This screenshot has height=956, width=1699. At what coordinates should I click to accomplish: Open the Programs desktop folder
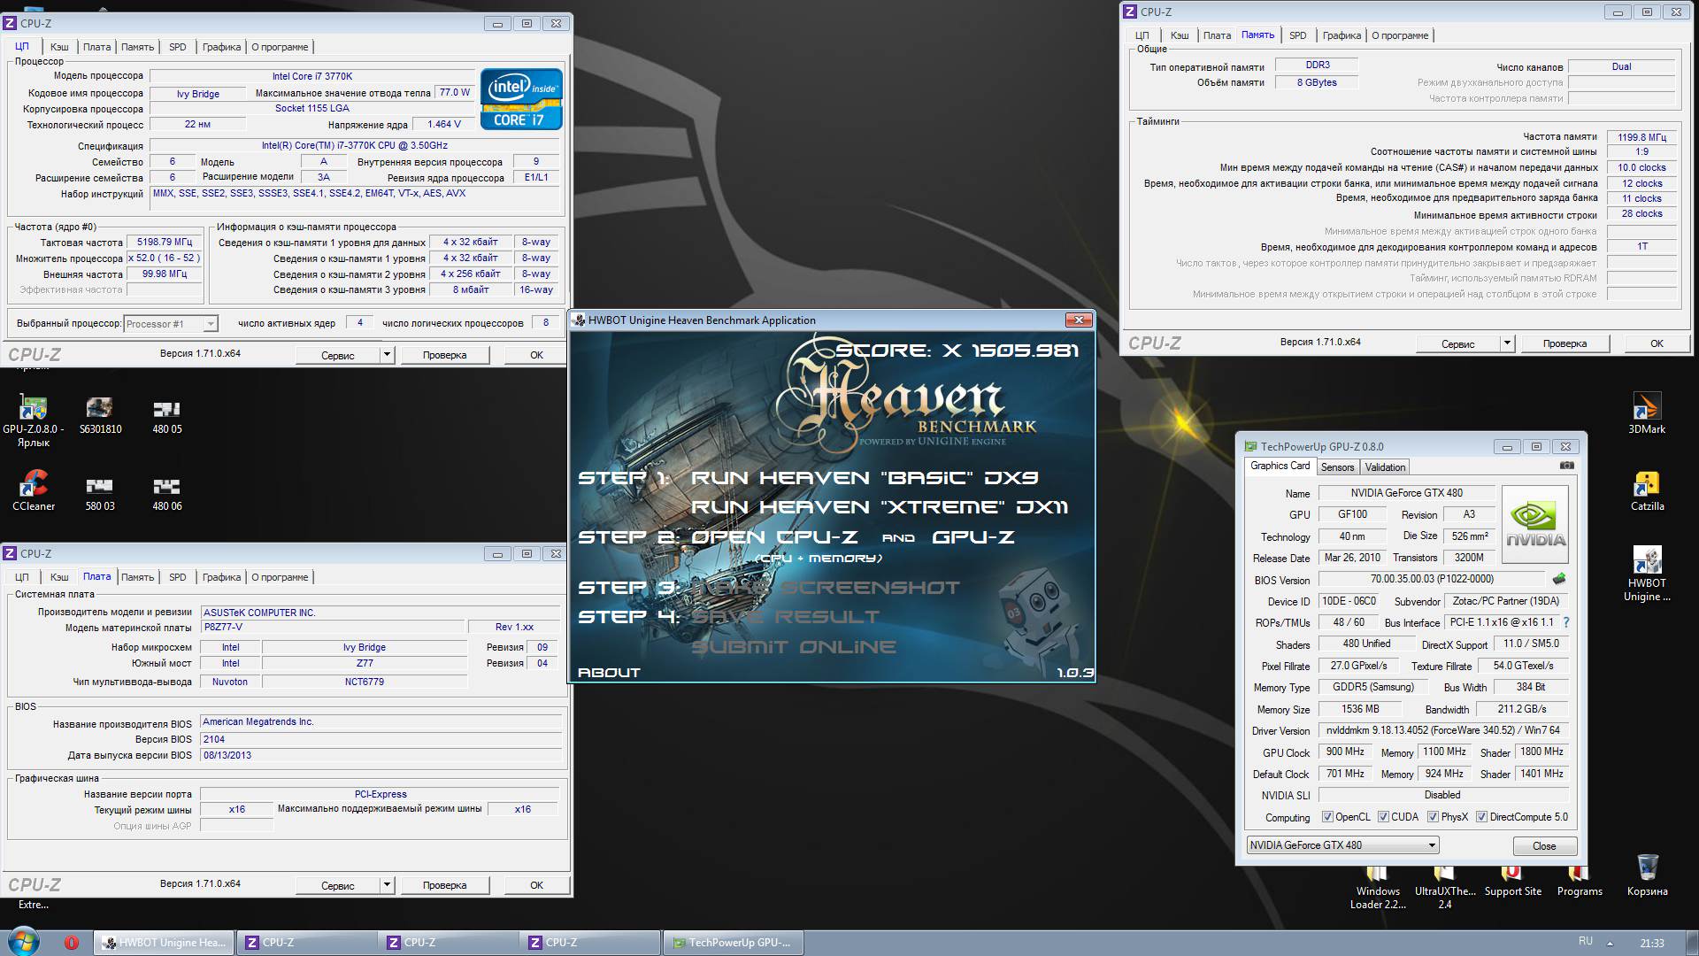1580,883
